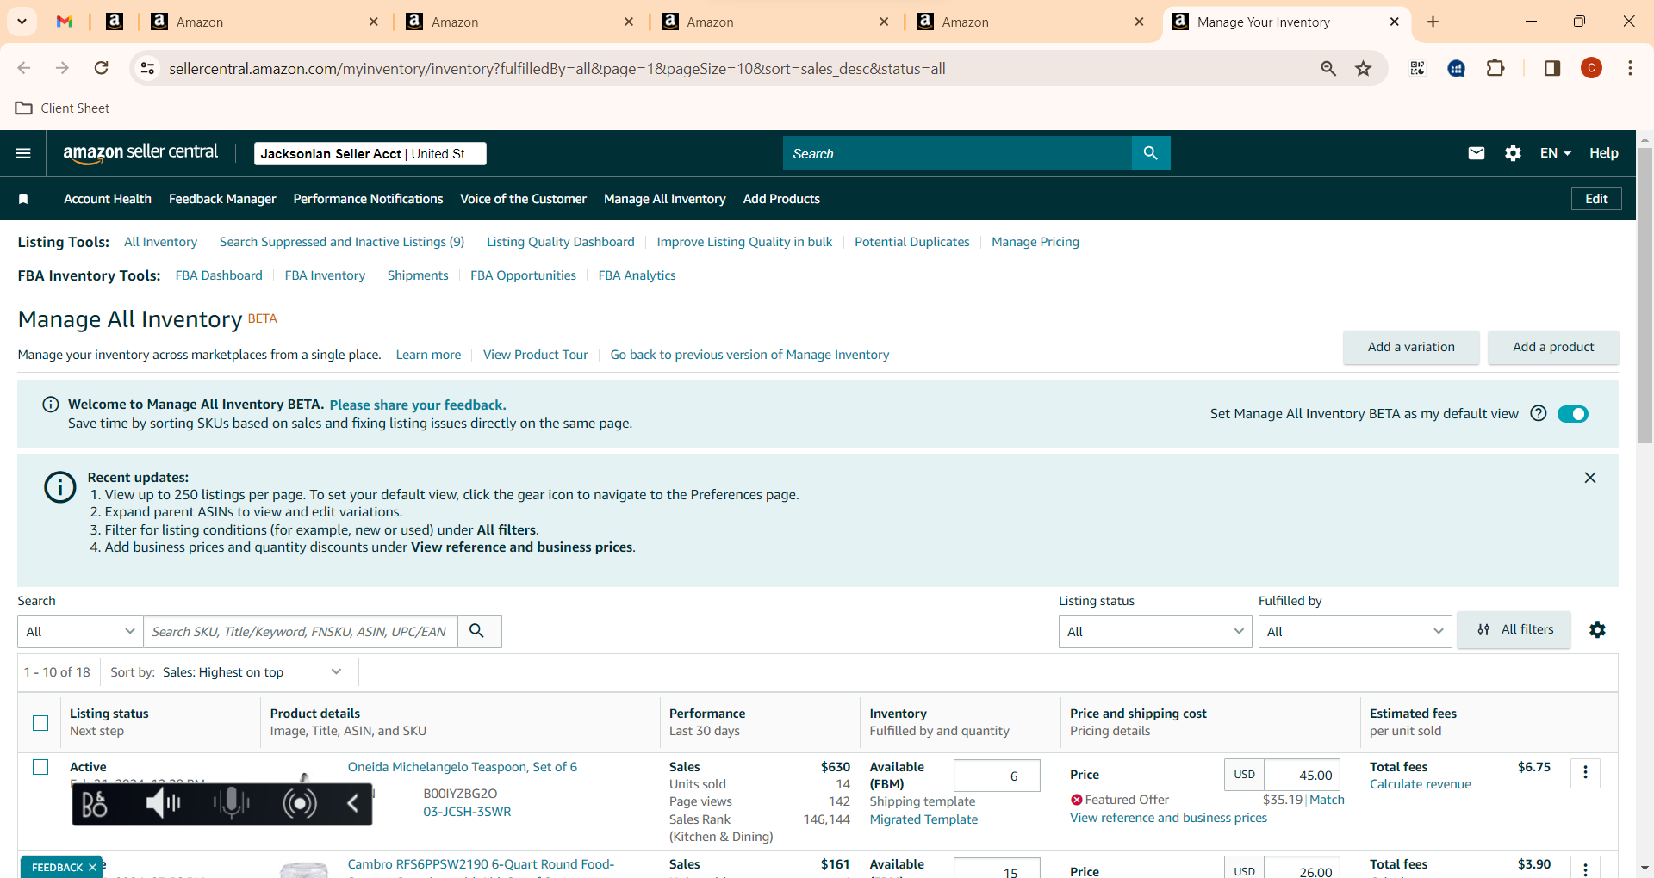Open Add Products in nav bar

click(781, 199)
